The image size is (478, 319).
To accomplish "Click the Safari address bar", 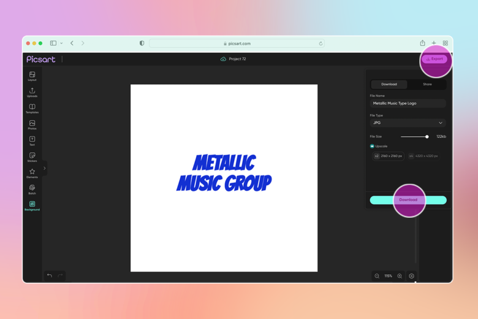I will pos(237,44).
